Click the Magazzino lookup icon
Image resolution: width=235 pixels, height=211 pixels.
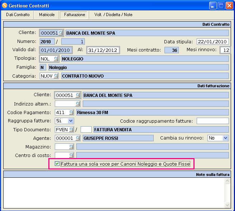(x=72, y=147)
